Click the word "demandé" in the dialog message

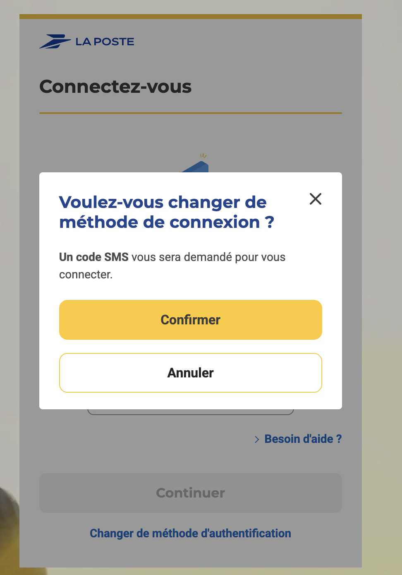208,257
